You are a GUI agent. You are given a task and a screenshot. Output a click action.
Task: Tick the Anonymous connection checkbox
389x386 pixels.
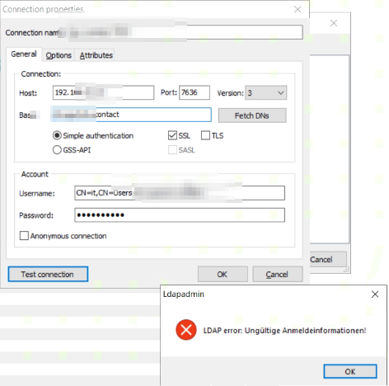click(x=24, y=236)
